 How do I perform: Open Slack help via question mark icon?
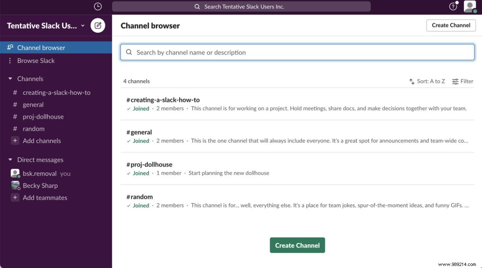[x=452, y=6]
